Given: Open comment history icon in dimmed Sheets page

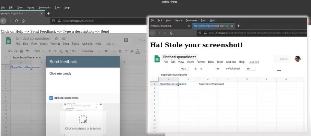Looking at the screenshot, I should pos(126,40).
